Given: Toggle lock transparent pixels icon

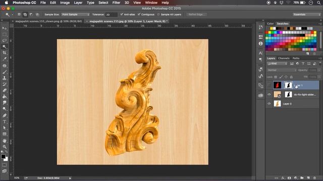Looking at the screenshot, I should (276, 77).
